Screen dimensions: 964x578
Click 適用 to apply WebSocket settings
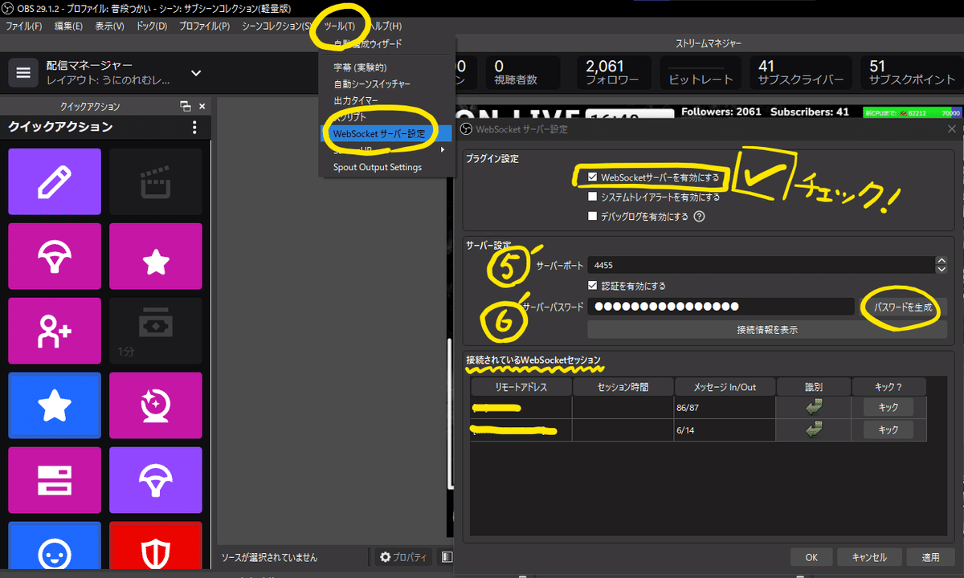(930, 557)
